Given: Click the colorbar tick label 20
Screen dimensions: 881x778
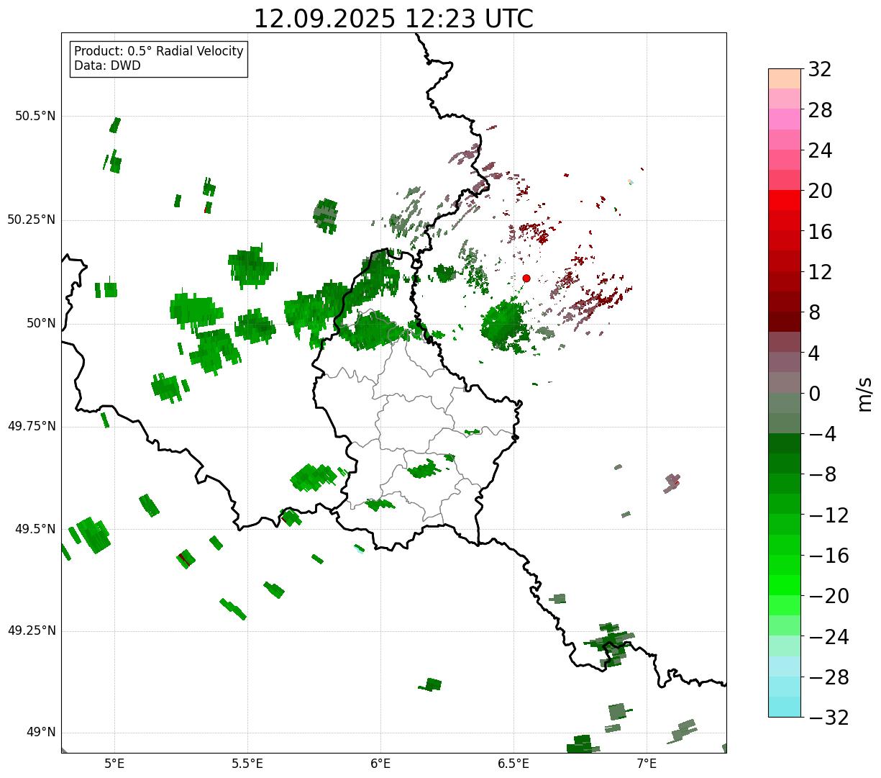Looking at the screenshot, I should (x=820, y=191).
